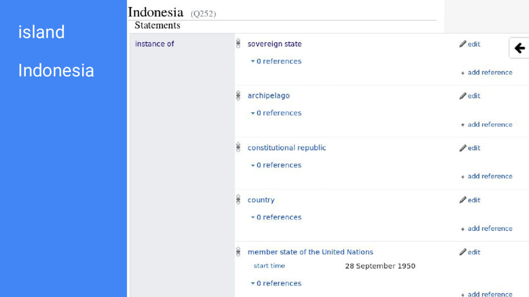Click rank icon beside country

pos(238,200)
